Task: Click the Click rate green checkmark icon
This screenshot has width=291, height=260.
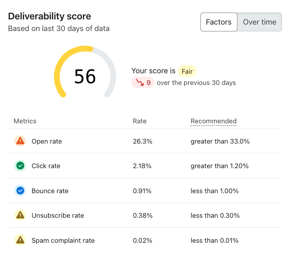Action: 20,166
